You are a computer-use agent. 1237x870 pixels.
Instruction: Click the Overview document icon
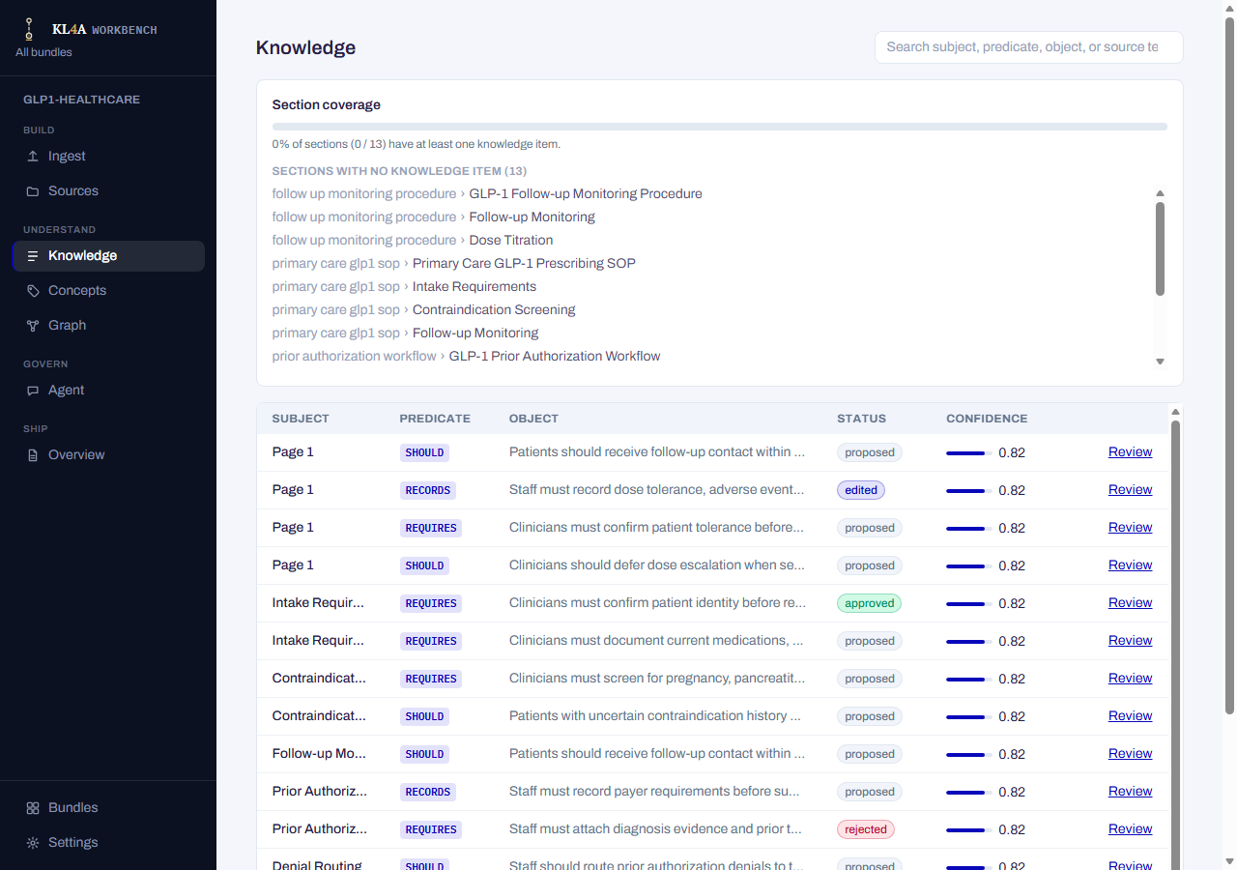(x=33, y=455)
